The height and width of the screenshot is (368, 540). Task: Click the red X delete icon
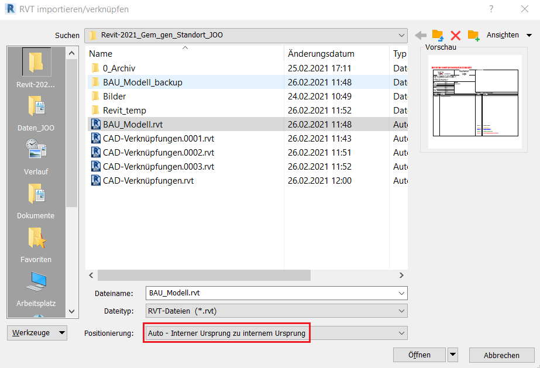click(x=456, y=35)
